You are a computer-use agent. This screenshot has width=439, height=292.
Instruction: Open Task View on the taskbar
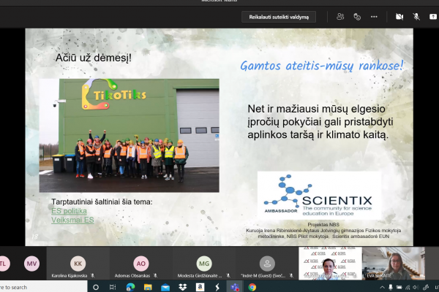pyautogui.click(x=113, y=287)
